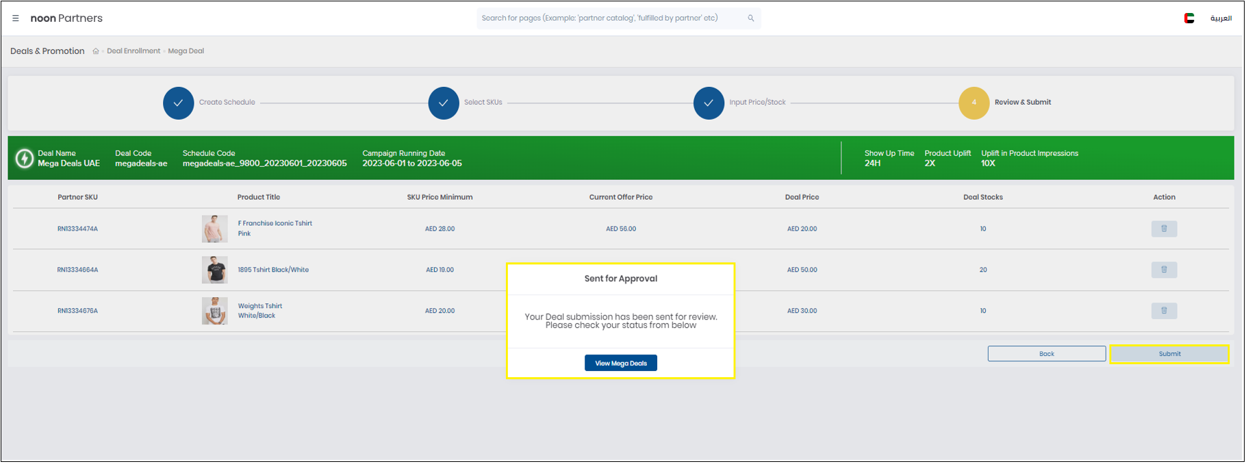The image size is (1246, 464).
Task: Click the search magnifier icon
Action: [750, 18]
